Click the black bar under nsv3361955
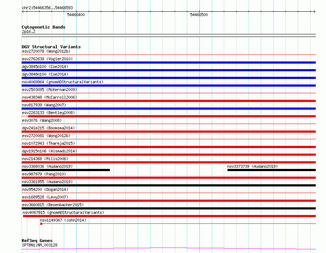This screenshot has height=253, width=326. click(168, 185)
